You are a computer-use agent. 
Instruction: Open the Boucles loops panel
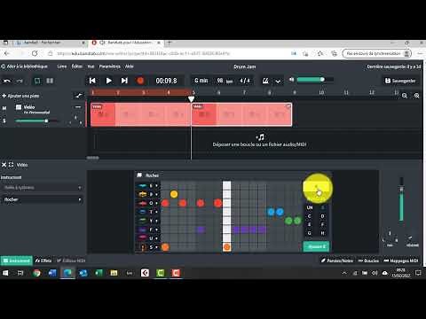368,261
